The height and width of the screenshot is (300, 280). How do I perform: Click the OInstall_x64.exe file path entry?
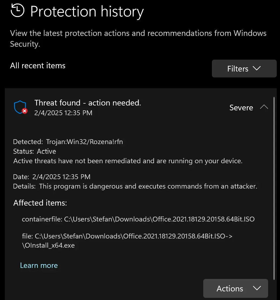coord(127,241)
